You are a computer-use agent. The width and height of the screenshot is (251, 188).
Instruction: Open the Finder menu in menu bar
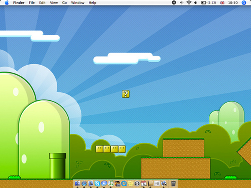point(19,3)
